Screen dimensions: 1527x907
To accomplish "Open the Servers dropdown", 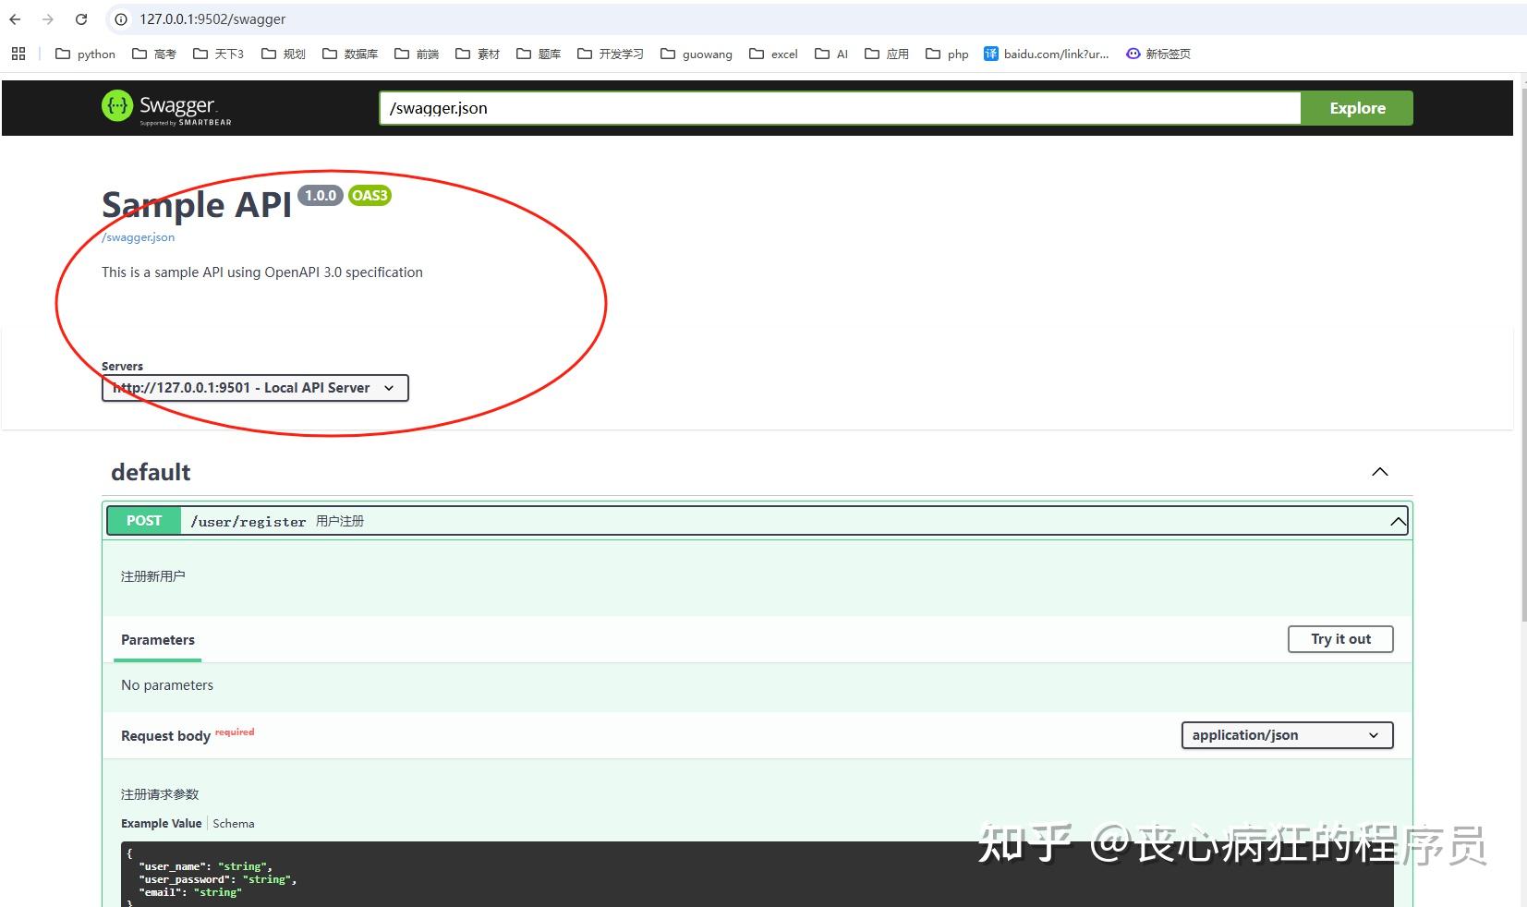I will pos(255,388).
